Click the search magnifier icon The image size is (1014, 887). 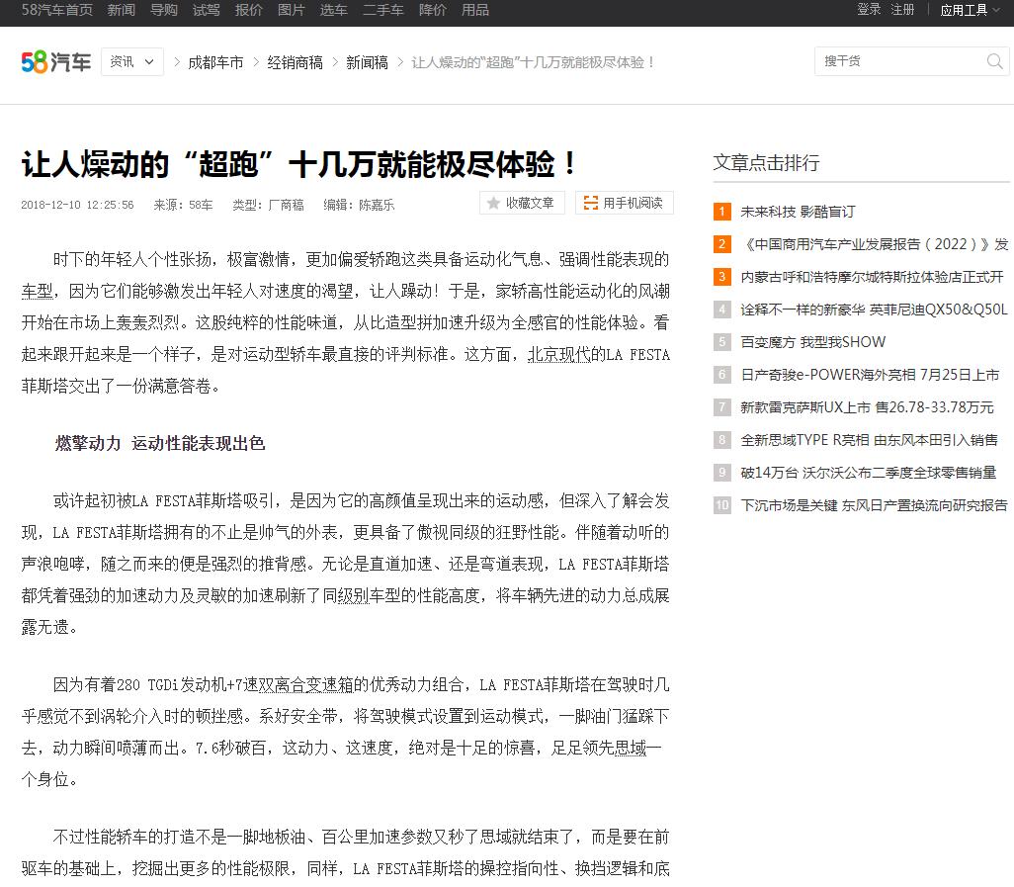coord(994,61)
